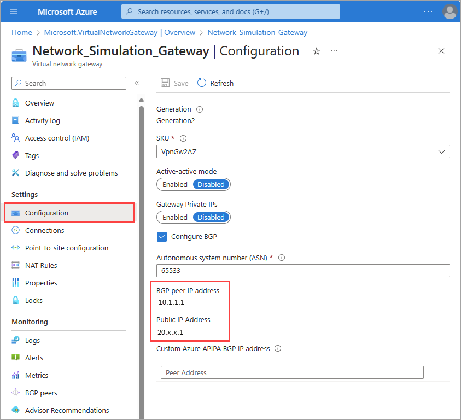461x420 pixels.
Task: Open the Metrics panel
Action: 38,375
